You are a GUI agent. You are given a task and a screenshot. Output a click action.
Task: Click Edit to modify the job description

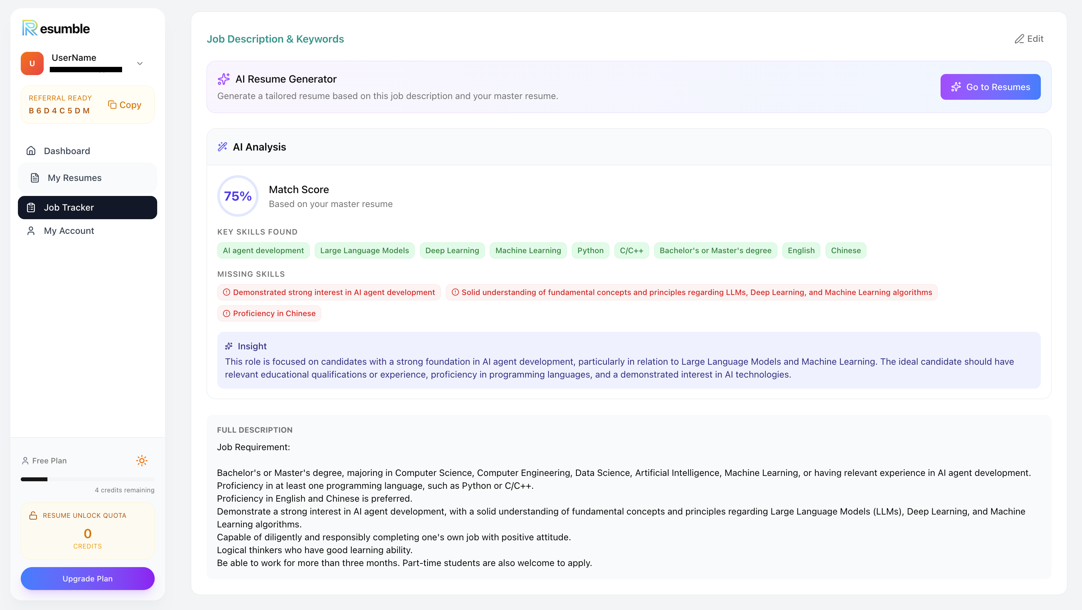pyautogui.click(x=1029, y=39)
